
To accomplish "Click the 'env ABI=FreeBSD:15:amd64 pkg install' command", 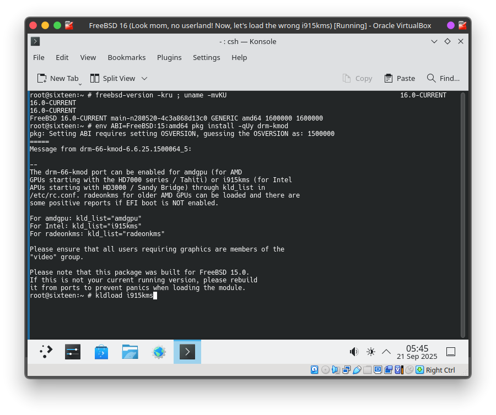I will click(x=192, y=125).
